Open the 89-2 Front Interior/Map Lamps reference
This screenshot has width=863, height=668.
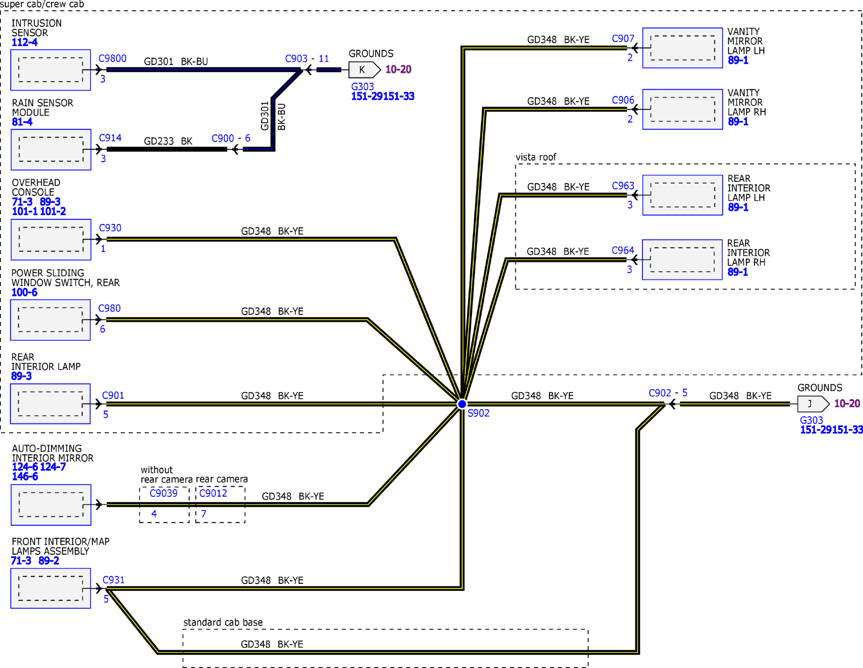click(49, 561)
